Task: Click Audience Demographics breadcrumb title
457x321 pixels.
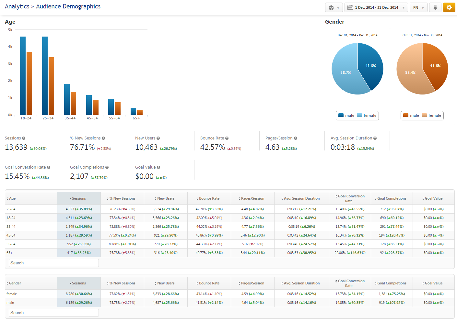Action: (68, 6)
